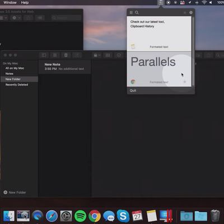Click the Chrome source icon on Parallels clip
This screenshot has height=224, width=224.
(x=133, y=82)
